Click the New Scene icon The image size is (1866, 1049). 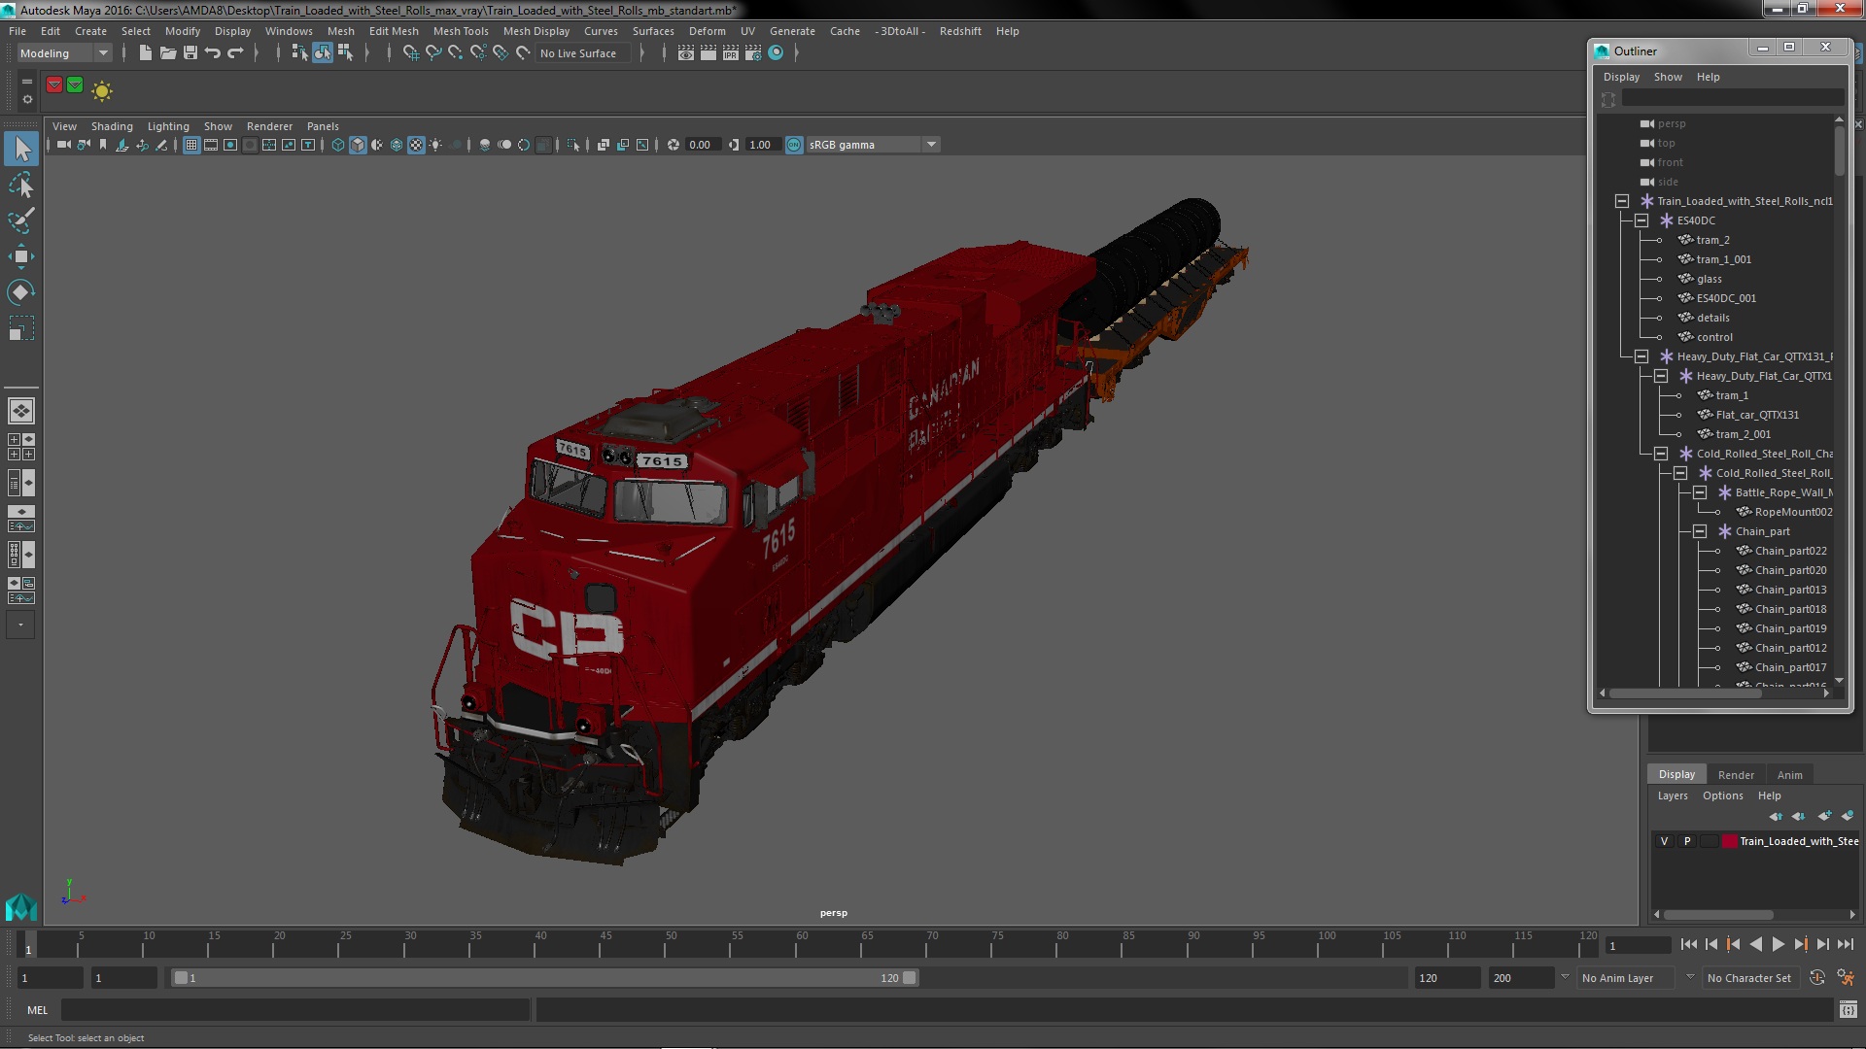pos(145,53)
